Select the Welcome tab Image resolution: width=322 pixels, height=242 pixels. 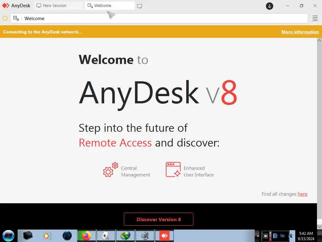110,6
